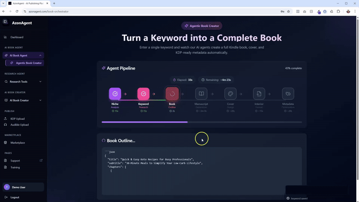359x202 pixels.
Task: Select the Manuscript generation step icon
Action: click(201, 94)
